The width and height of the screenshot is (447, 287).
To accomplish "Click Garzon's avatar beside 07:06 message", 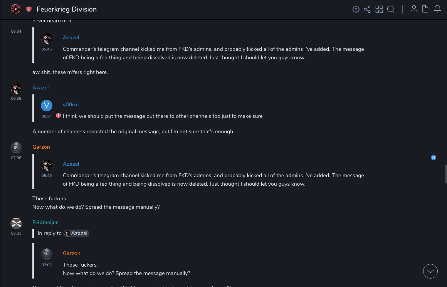I will coord(16,148).
